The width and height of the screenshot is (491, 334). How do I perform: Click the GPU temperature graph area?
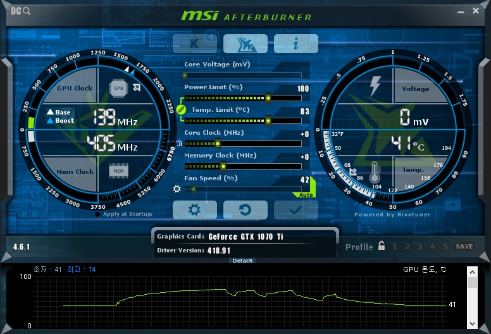[240, 301]
